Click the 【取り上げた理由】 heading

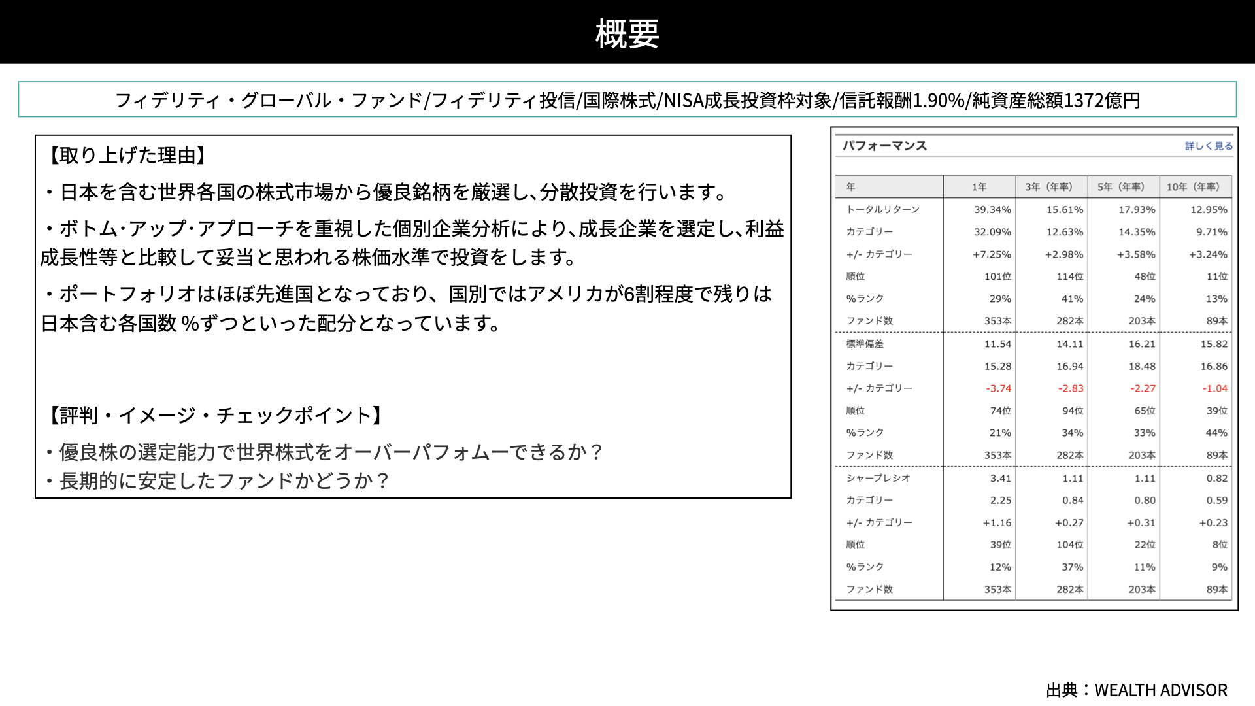[x=127, y=156]
